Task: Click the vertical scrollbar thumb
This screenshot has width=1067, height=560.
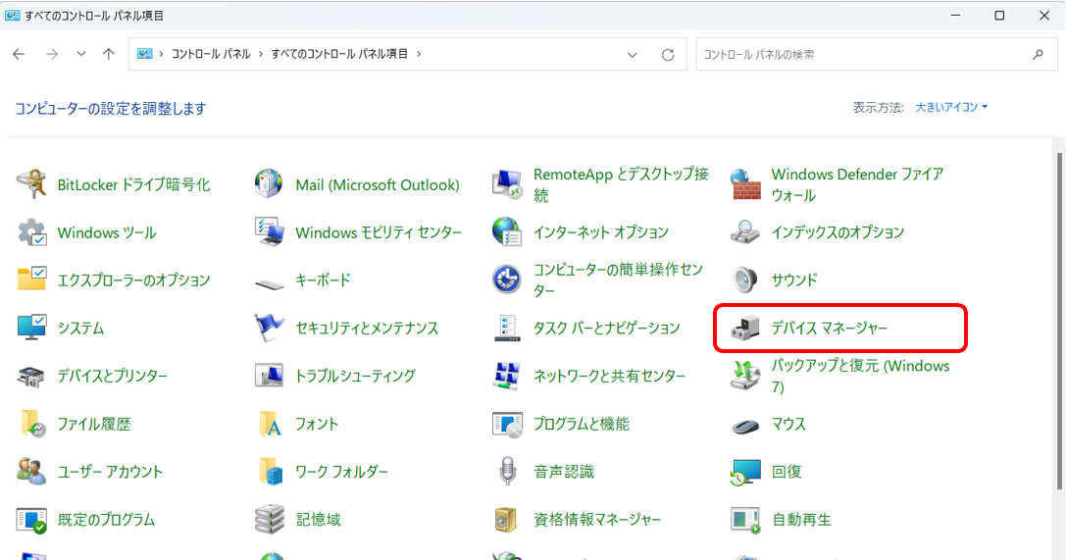Action: (x=1059, y=320)
